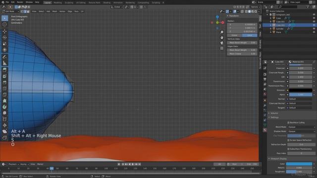Open the Keying popover in timeline
317x178 pixels.
tap(24, 164)
